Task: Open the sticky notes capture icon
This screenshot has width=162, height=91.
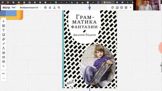Action: coord(117,8)
